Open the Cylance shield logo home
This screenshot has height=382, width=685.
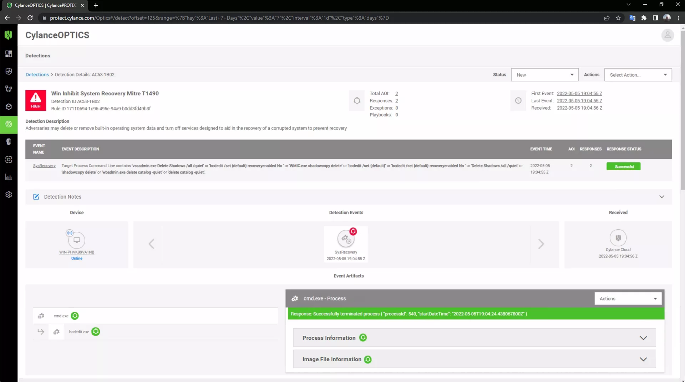tap(9, 35)
